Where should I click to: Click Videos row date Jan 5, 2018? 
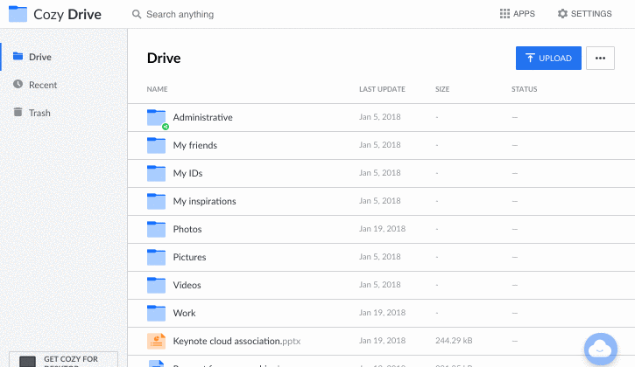coord(379,285)
